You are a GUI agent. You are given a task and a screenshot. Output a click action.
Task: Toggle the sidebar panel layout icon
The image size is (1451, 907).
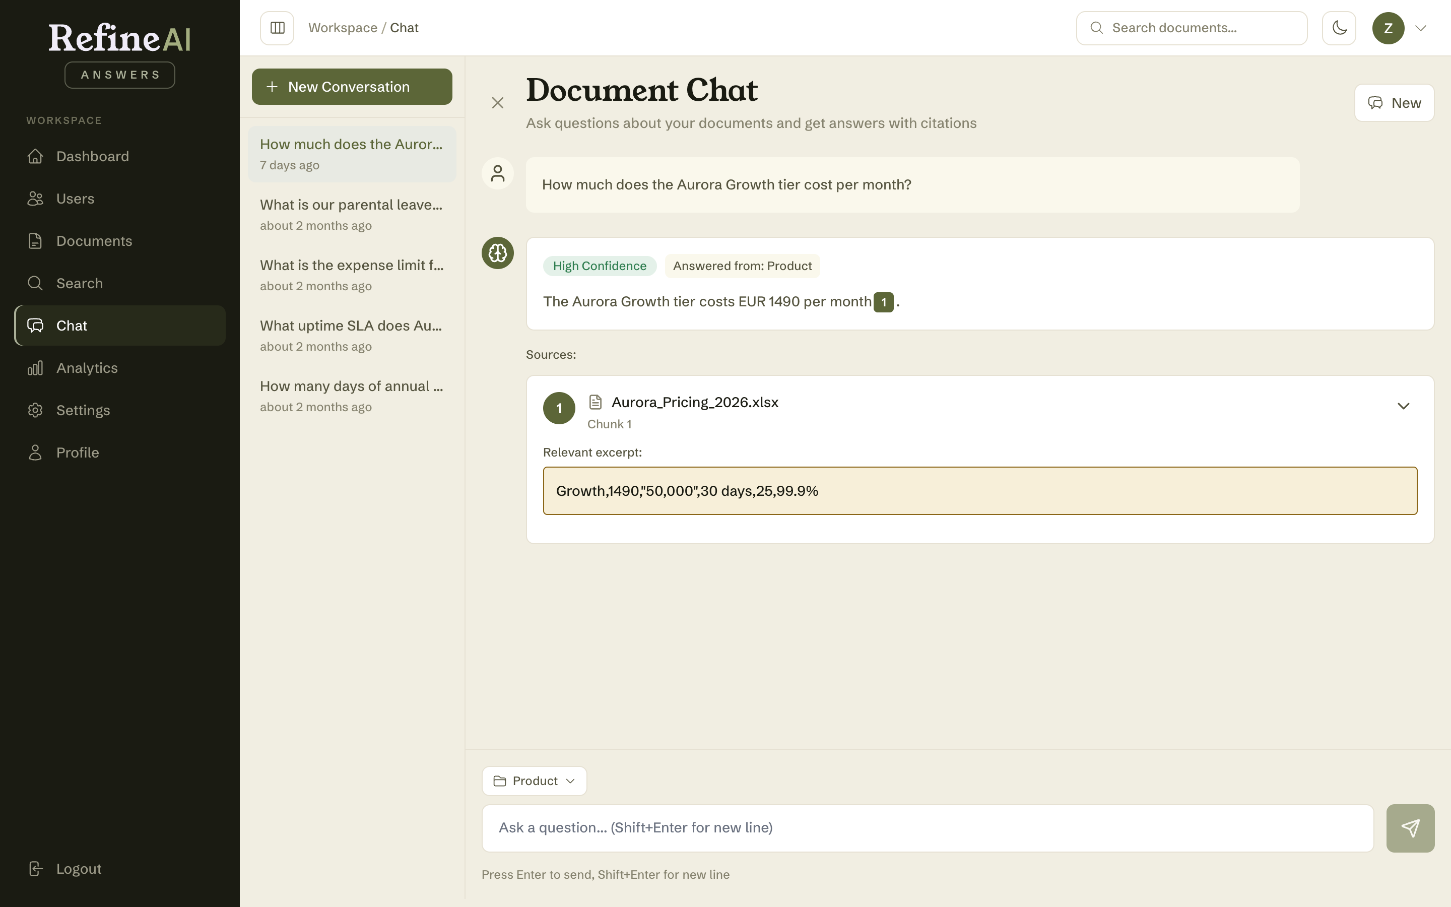tap(277, 28)
